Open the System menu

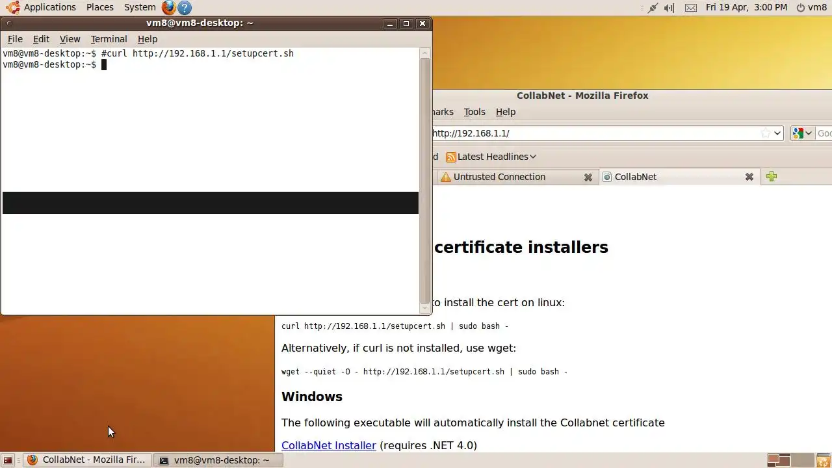tap(140, 8)
